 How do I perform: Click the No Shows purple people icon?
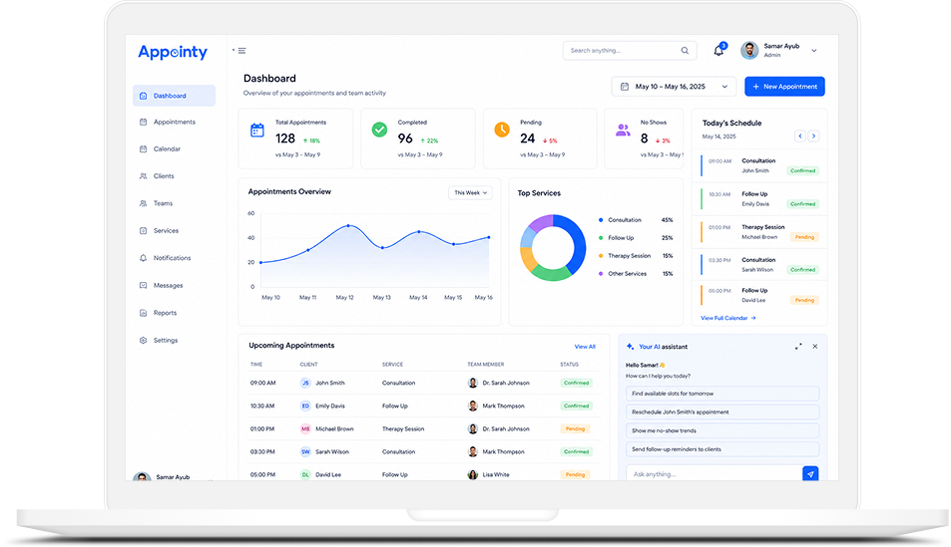623,130
